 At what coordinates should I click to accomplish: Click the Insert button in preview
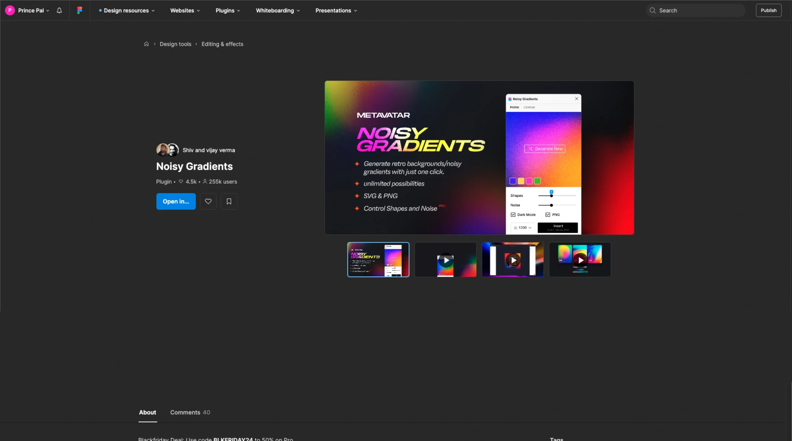tap(557, 227)
